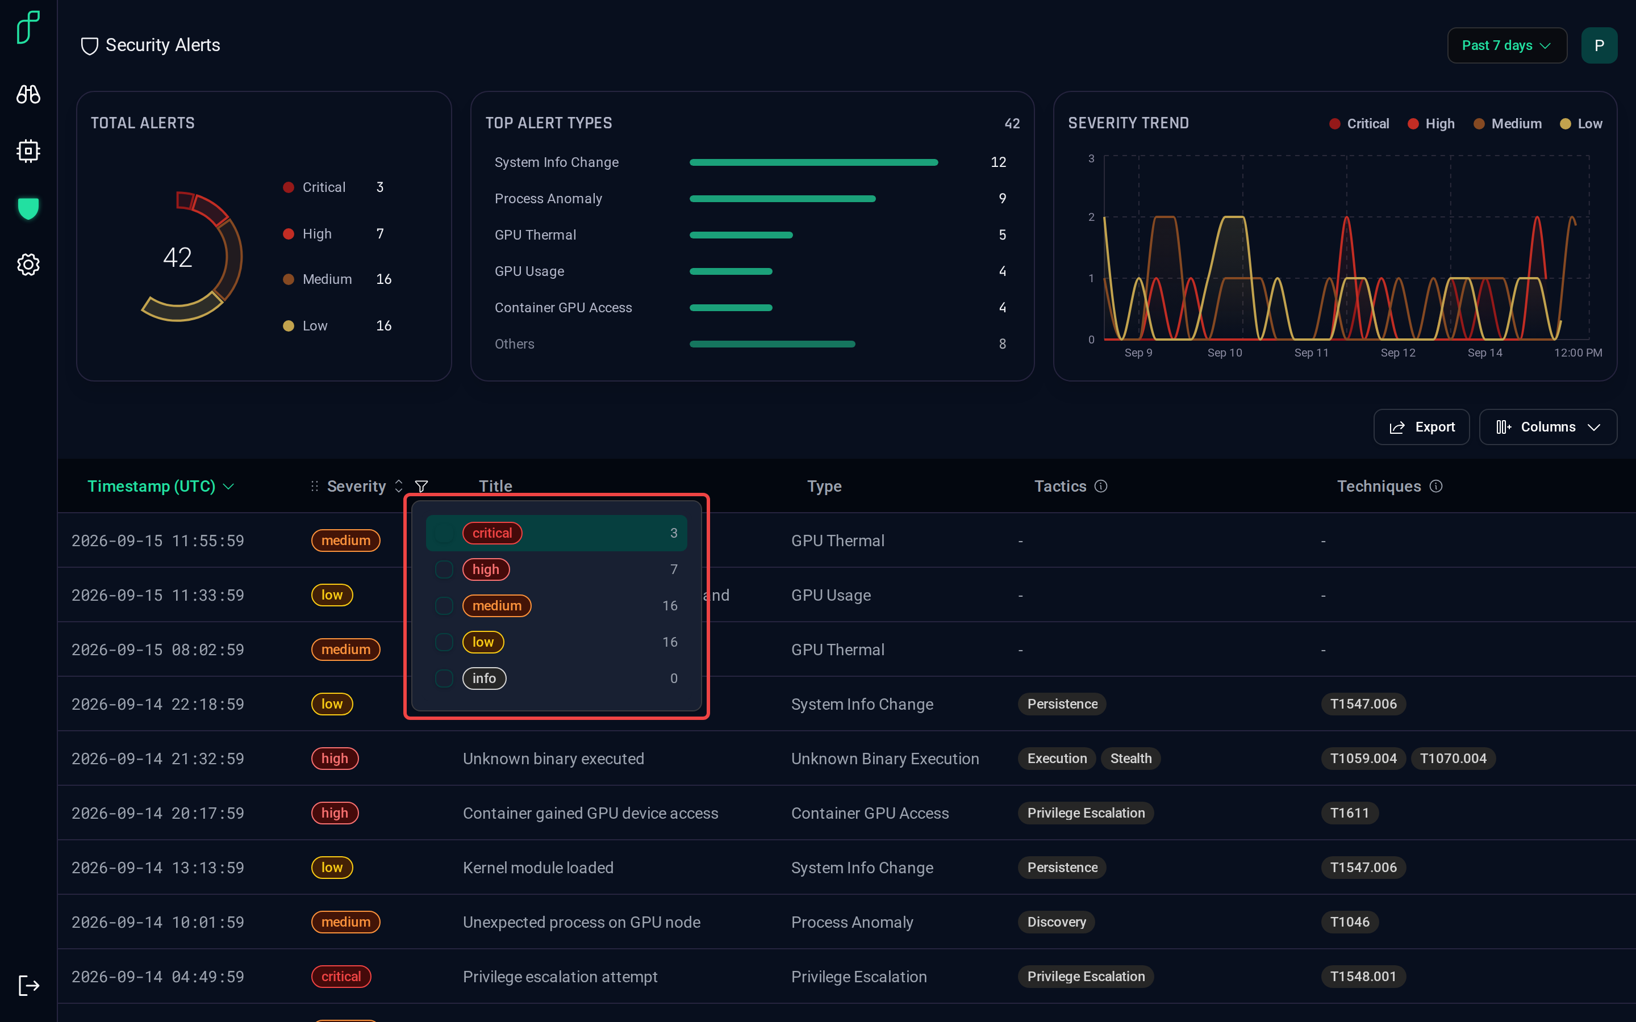Open the chip hardware page in sidebar
The width and height of the screenshot is (1636, 1022).
point(28,150)
